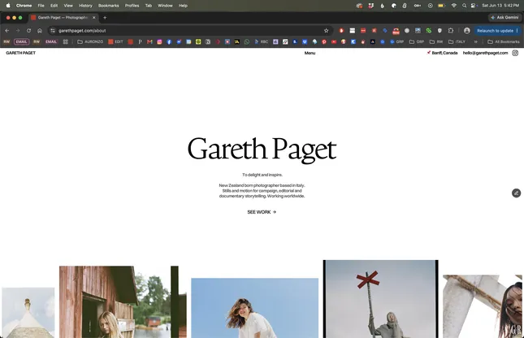
Task: Open the RW bookmarks folder
Action: [x=436, y=41]
